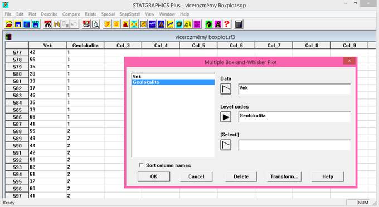
Task: Click the yellow hierarchy tree icon
Action: (188, 24)
